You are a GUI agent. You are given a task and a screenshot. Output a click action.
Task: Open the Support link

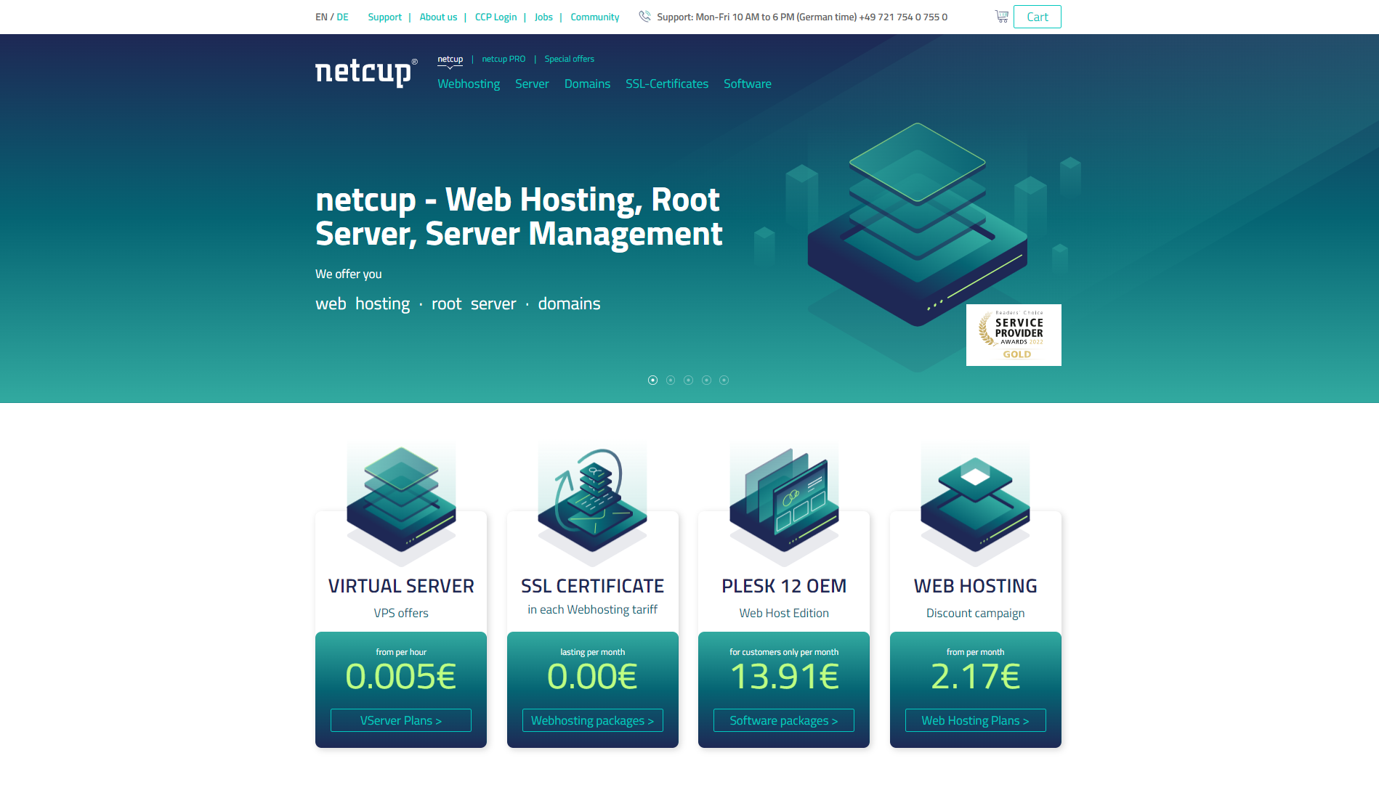pos(384,17)
